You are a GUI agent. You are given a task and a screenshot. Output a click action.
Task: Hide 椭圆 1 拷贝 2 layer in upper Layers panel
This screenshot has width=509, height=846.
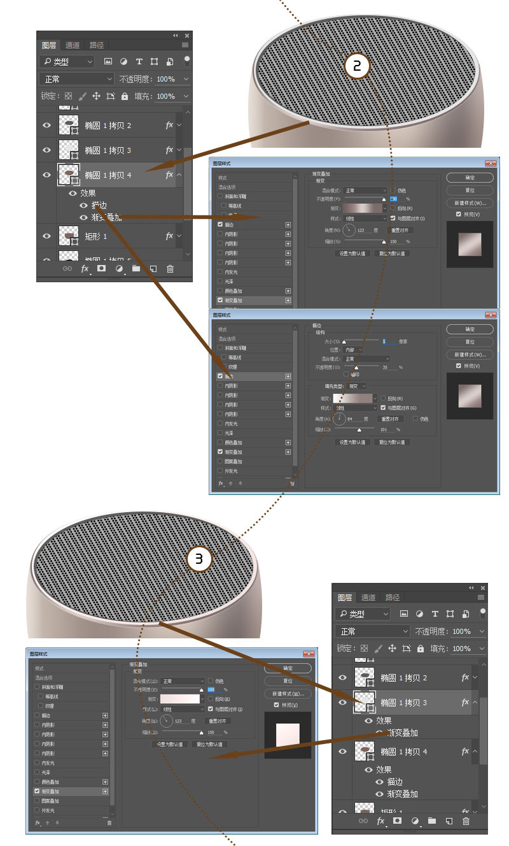pos(46,125)
